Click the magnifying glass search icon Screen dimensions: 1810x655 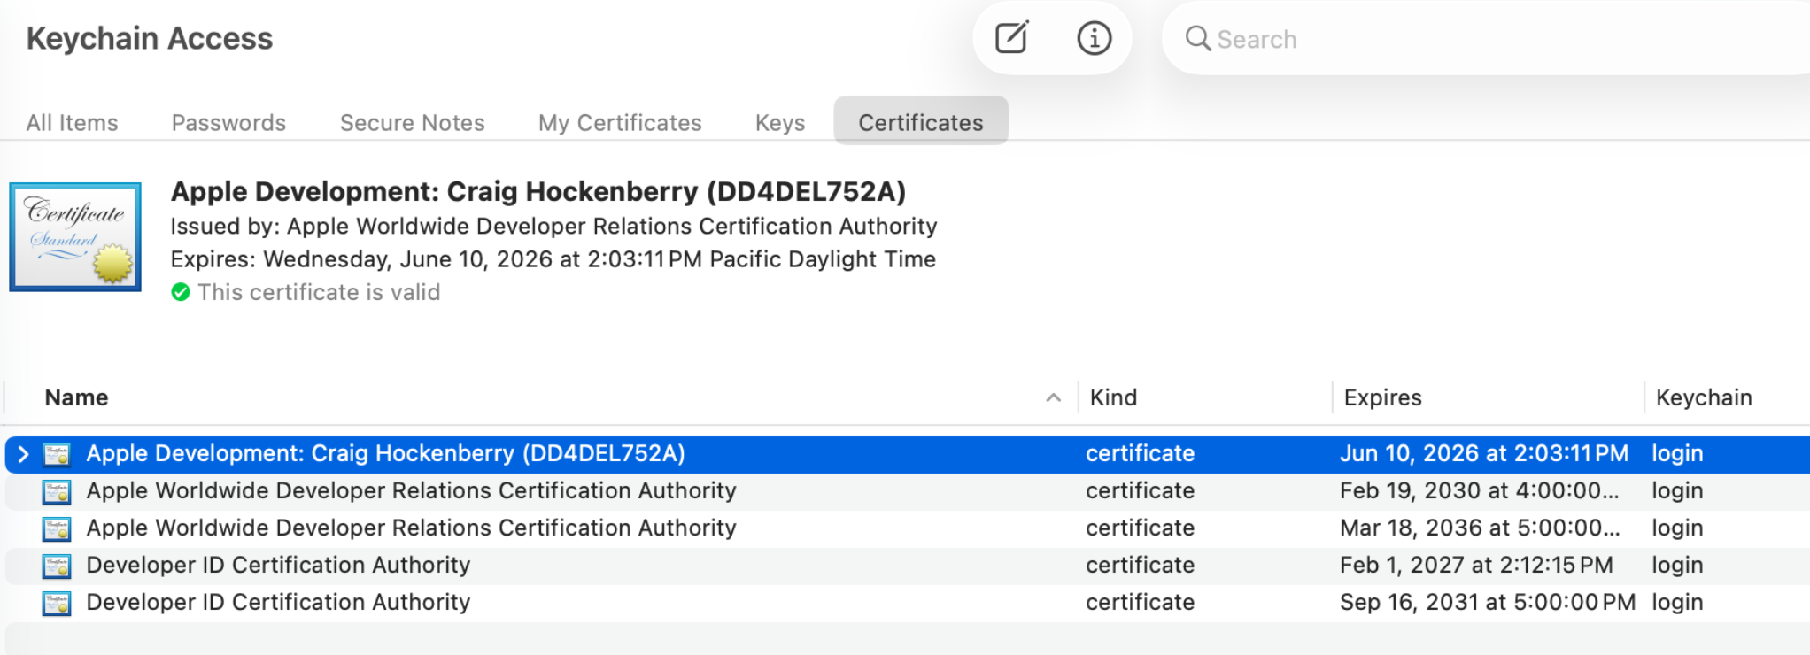tap(1197, 38)
